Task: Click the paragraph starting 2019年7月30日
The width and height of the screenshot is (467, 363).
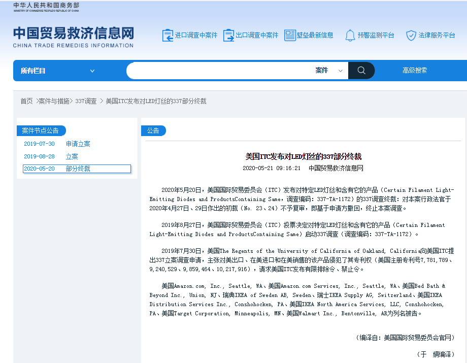Action: click(x=302, y=260)
